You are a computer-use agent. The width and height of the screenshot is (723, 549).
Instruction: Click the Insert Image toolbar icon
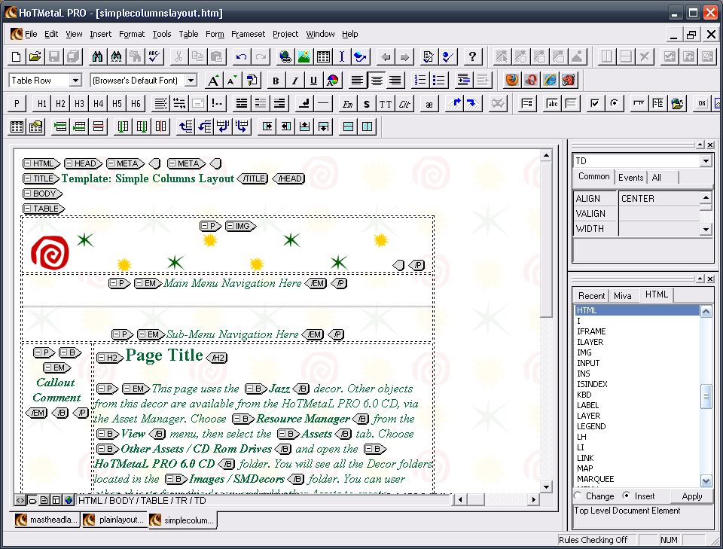coord(304,56)
